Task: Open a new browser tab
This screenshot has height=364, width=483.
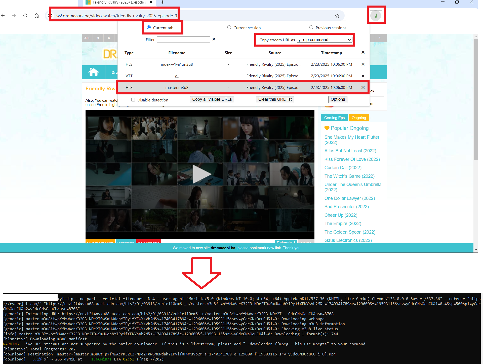Action: coord(163,2)
